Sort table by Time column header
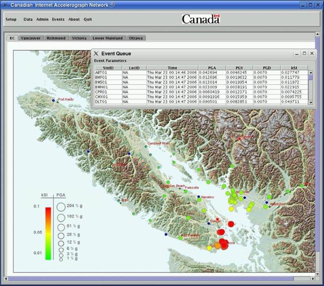 click(172, 68)
